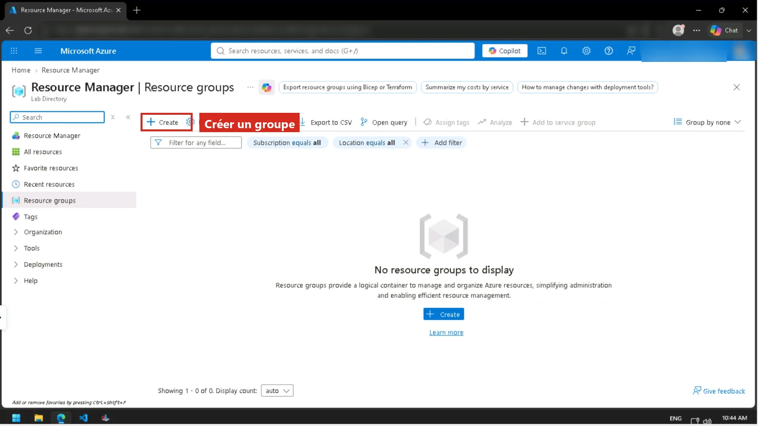Click the browser back arrow
Screen dimensions: 758x426
pos(10,30)
